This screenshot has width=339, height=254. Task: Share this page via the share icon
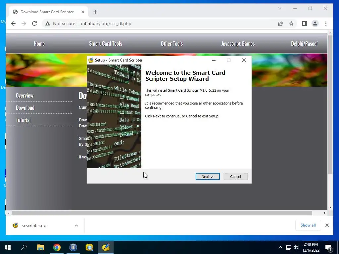point(281,23)
